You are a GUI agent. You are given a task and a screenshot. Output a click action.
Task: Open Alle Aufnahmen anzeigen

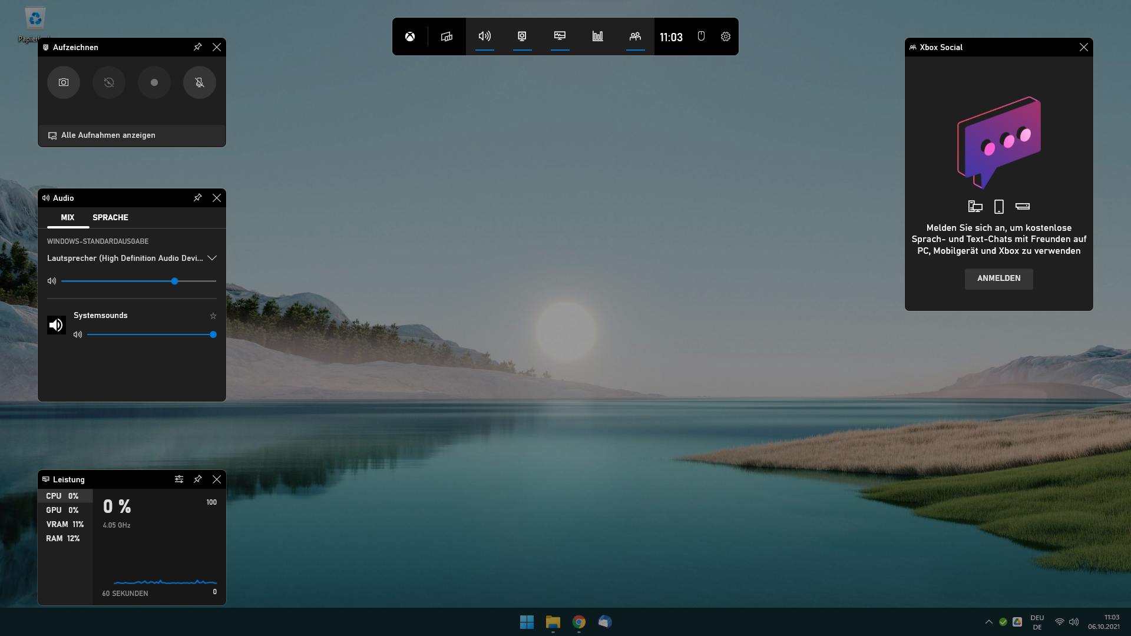tap(108, 135)
